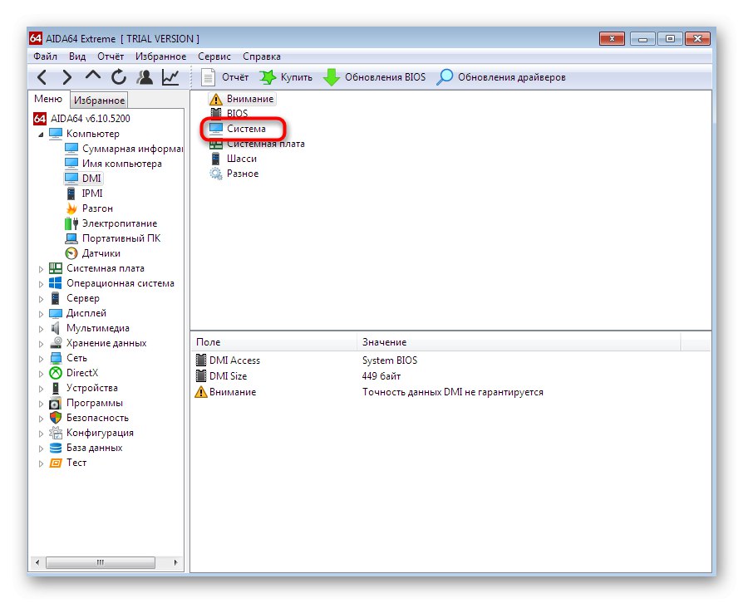The height and width of the screenshot is (603, 743).
Task: Click the Купить toolbar button
Action: click(x=286, y=77)
